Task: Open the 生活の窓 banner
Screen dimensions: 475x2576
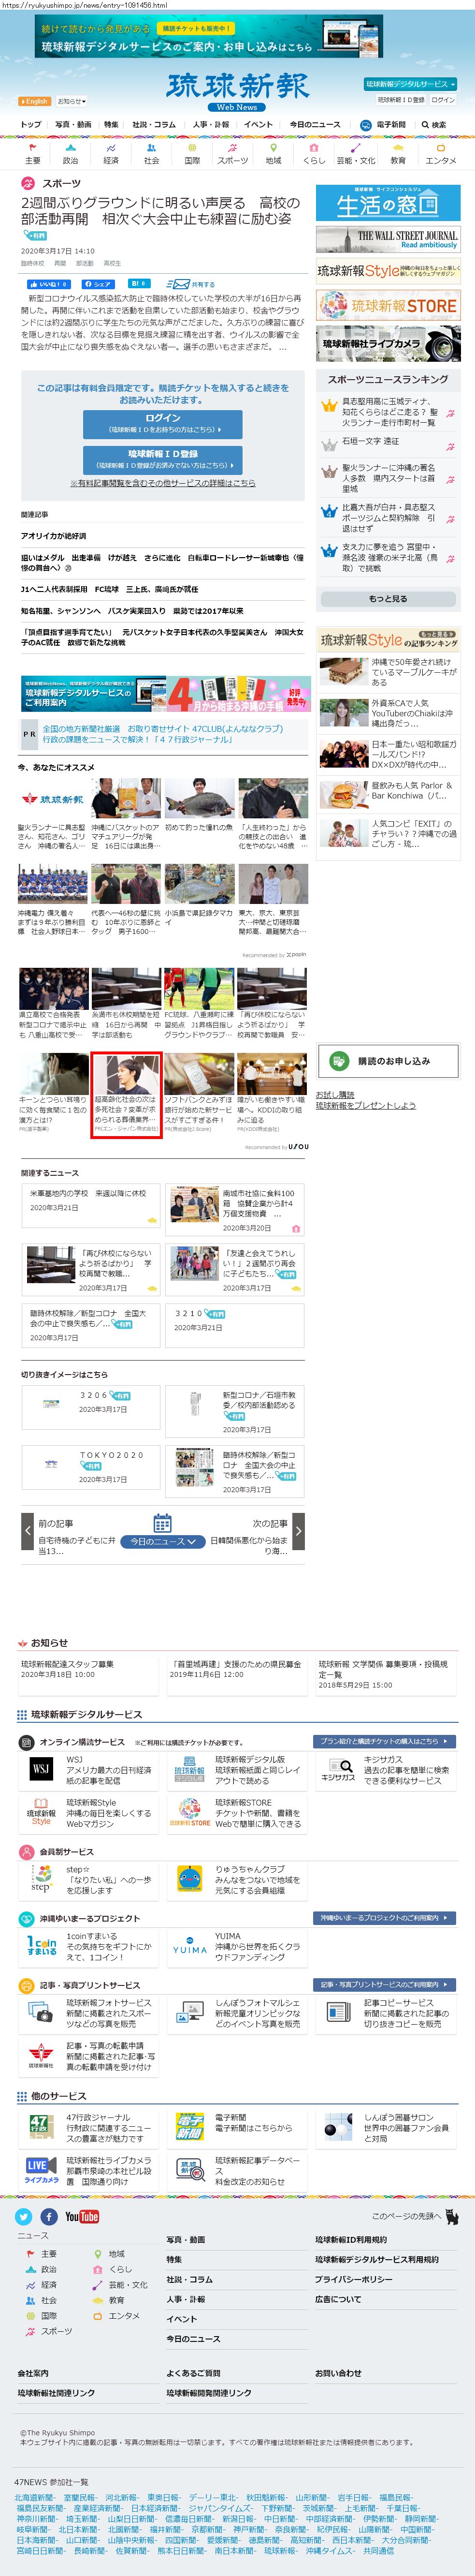Action: pyautogui.click(x=388, y=203)
